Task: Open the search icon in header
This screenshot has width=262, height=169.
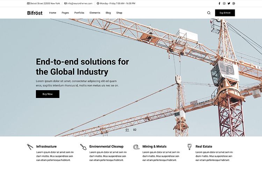Action: click(209, 13)
